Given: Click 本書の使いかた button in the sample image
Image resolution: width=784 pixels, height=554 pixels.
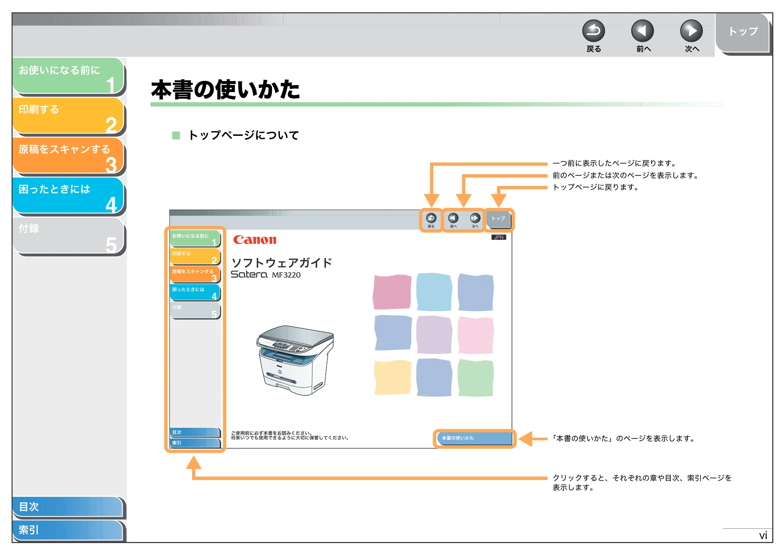Looking at the screenshot, I should tap(474, 438).
